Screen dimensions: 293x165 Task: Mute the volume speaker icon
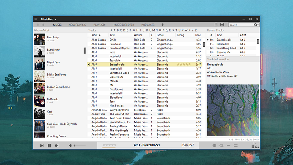70,146
